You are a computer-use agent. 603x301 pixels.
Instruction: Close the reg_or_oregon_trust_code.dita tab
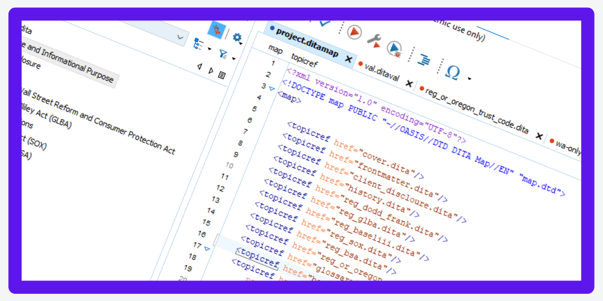pos(539,136)
